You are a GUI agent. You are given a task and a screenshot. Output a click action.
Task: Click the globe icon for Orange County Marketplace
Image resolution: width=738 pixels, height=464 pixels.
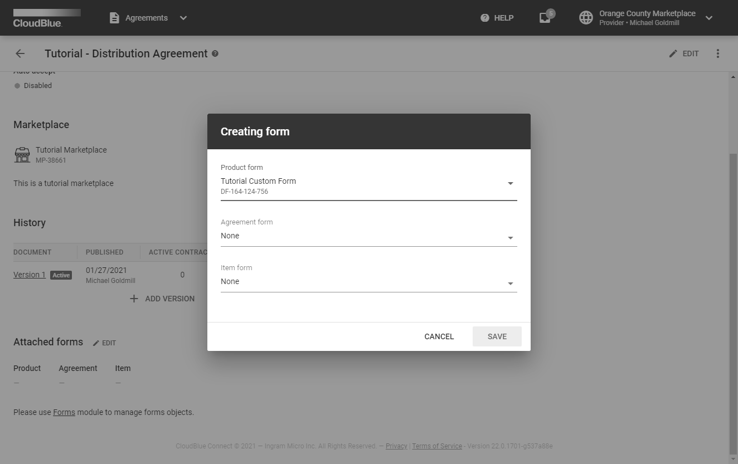586,17
